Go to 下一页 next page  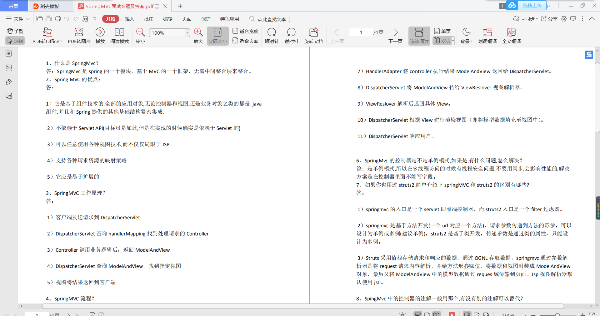395,36
